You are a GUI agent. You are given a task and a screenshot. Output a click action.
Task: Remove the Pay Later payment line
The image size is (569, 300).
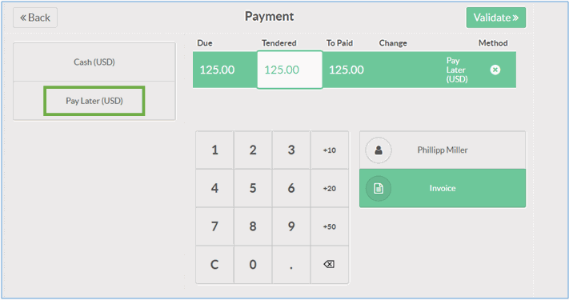(495, 70)
